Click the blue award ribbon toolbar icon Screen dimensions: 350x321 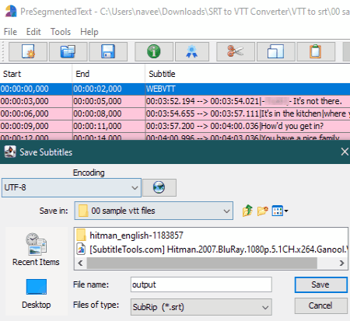pyautogui.click(x=192, y=51)
